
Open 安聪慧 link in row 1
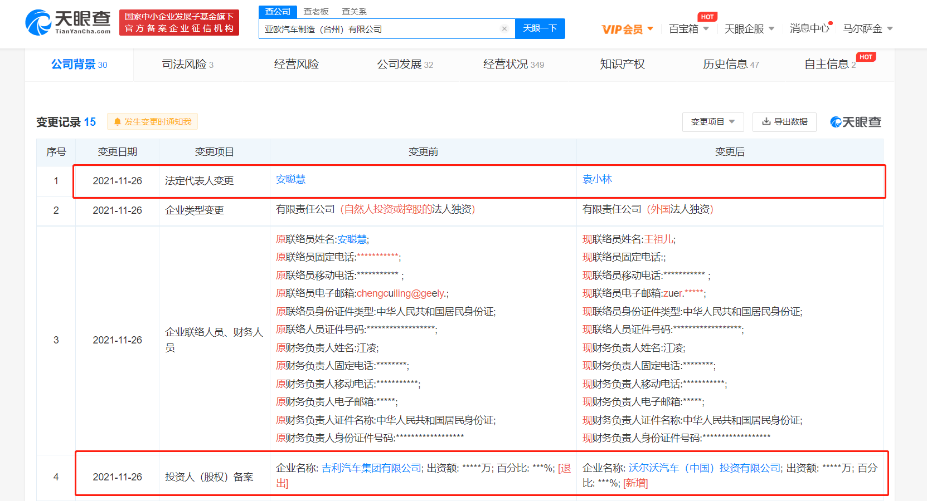point(291,179)
